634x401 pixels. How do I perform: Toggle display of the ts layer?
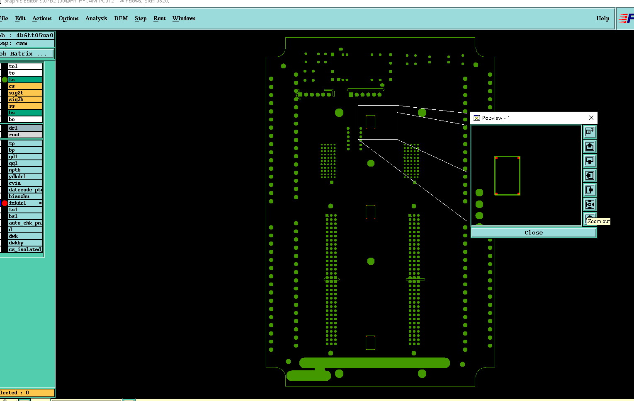[25, 80]
